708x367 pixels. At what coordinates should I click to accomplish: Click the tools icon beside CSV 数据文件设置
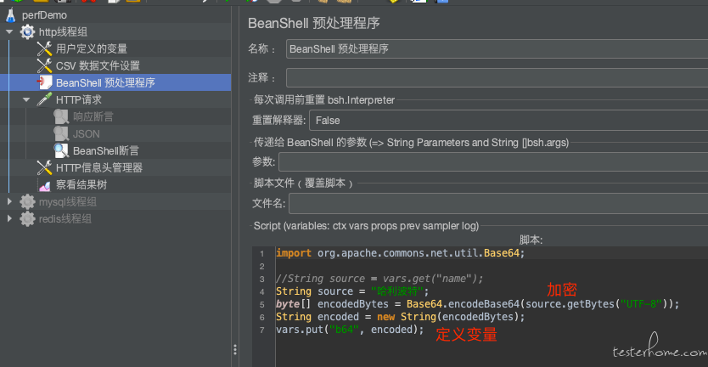45,66
